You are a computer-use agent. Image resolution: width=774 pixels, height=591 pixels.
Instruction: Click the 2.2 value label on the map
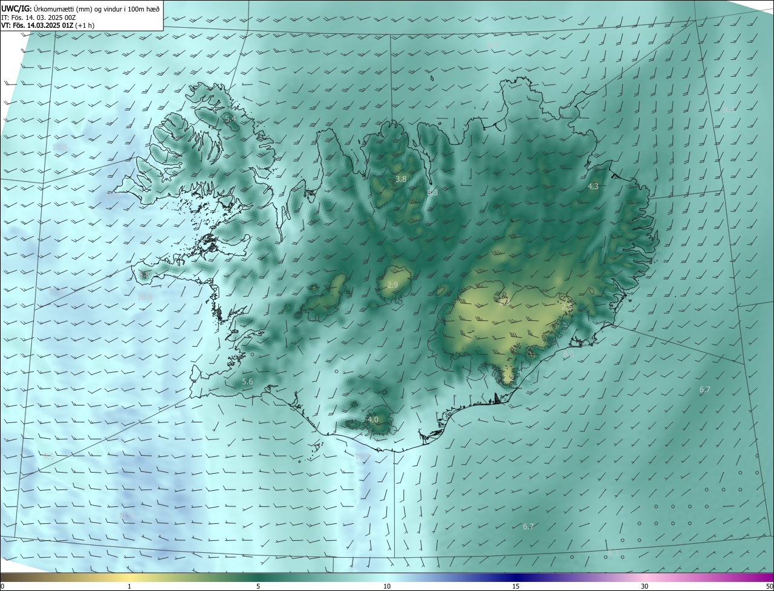point(509,378)
